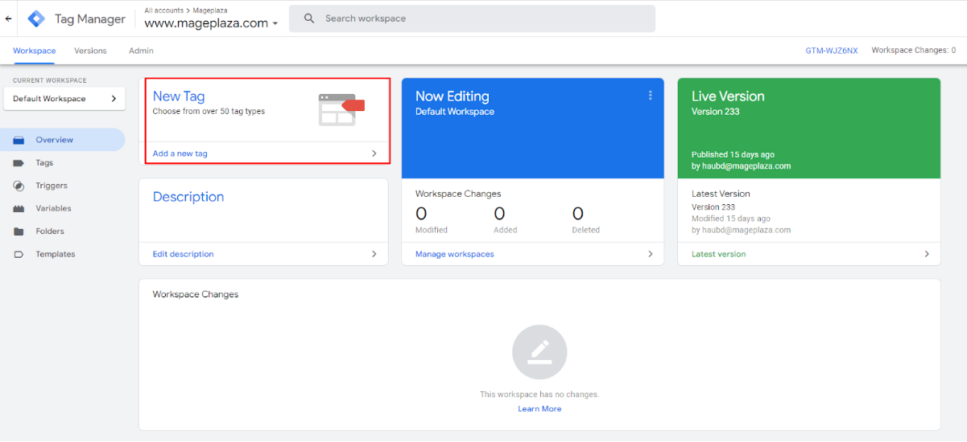967x442 pixels.
Task: Click chevron next to Edit description
Action: (374, 254)
